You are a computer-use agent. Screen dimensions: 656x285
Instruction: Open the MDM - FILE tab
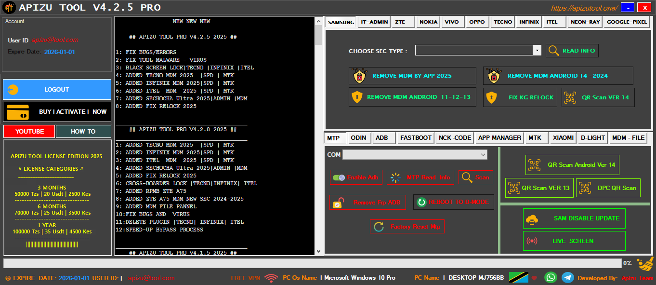(x=628, y=138)
